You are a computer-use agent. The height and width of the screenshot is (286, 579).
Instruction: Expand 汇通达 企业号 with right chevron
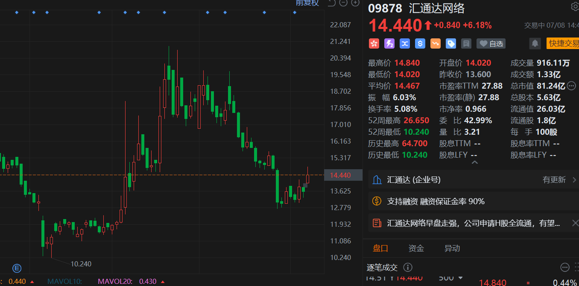[574, 179]
